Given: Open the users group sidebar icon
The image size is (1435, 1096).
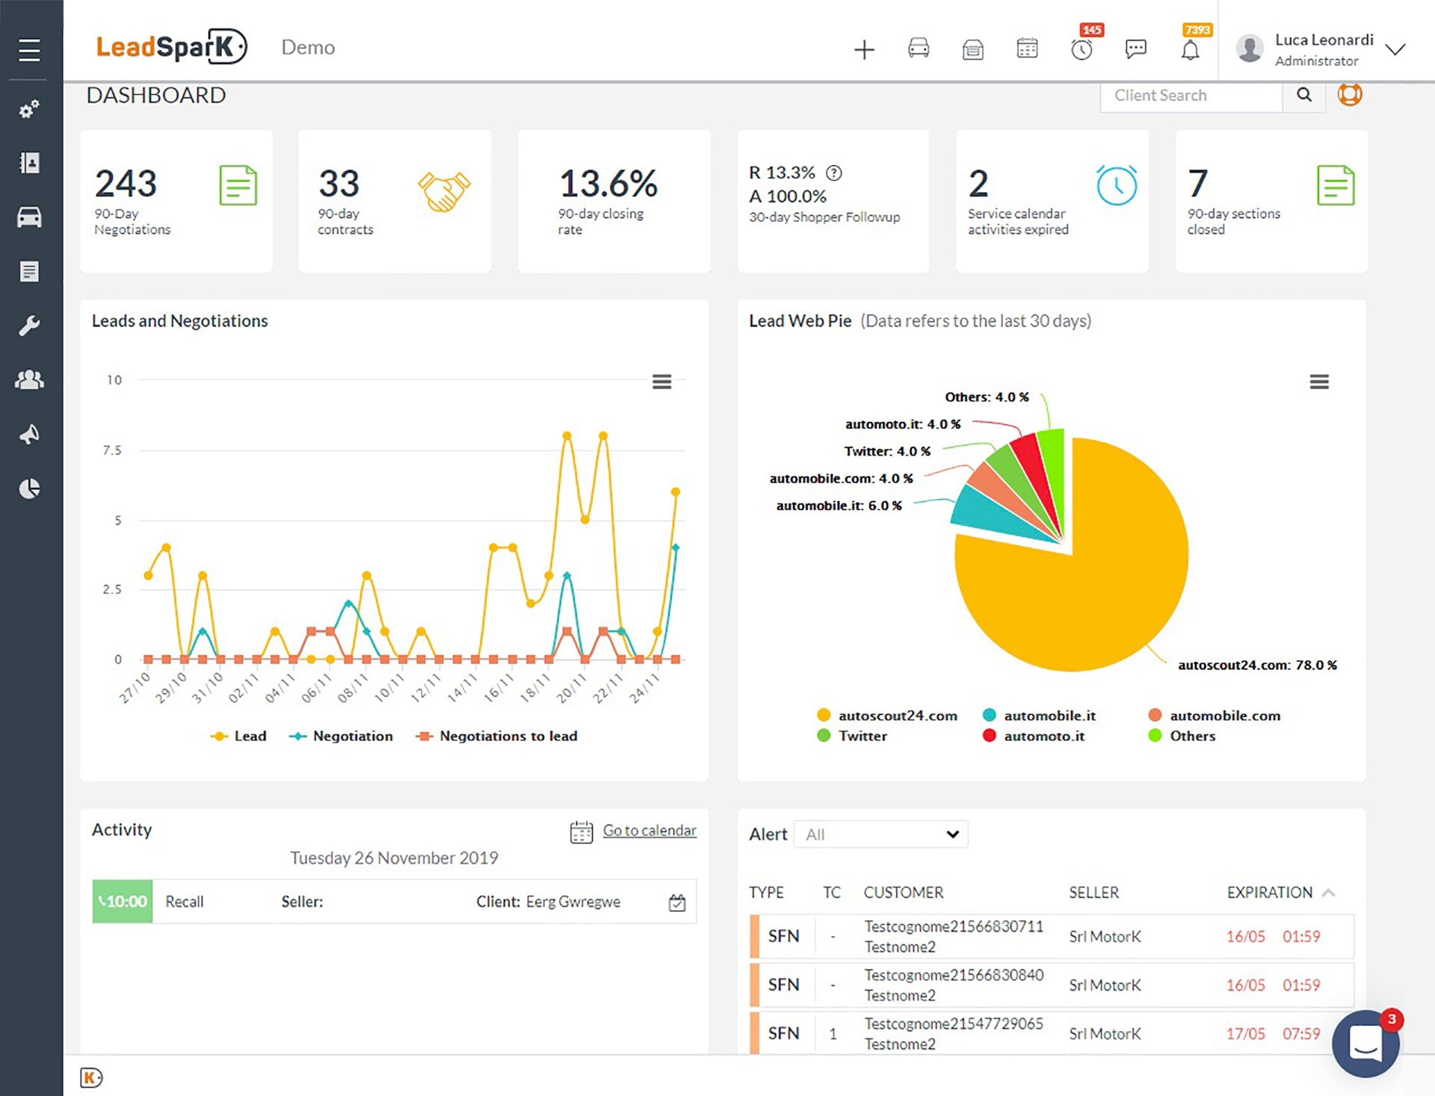Looking at the screenshot, I should tap(29, 380).
